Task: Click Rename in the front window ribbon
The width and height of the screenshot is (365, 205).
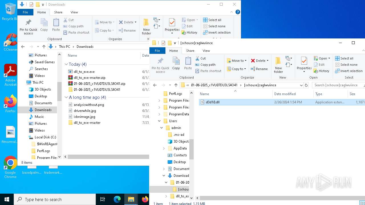Action: [259, 69]
